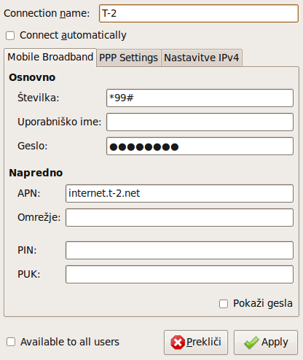Cancel via the Prekliči button label
Image resolution: width=303 pixels, height=360 pixels.
pos(204,342)
